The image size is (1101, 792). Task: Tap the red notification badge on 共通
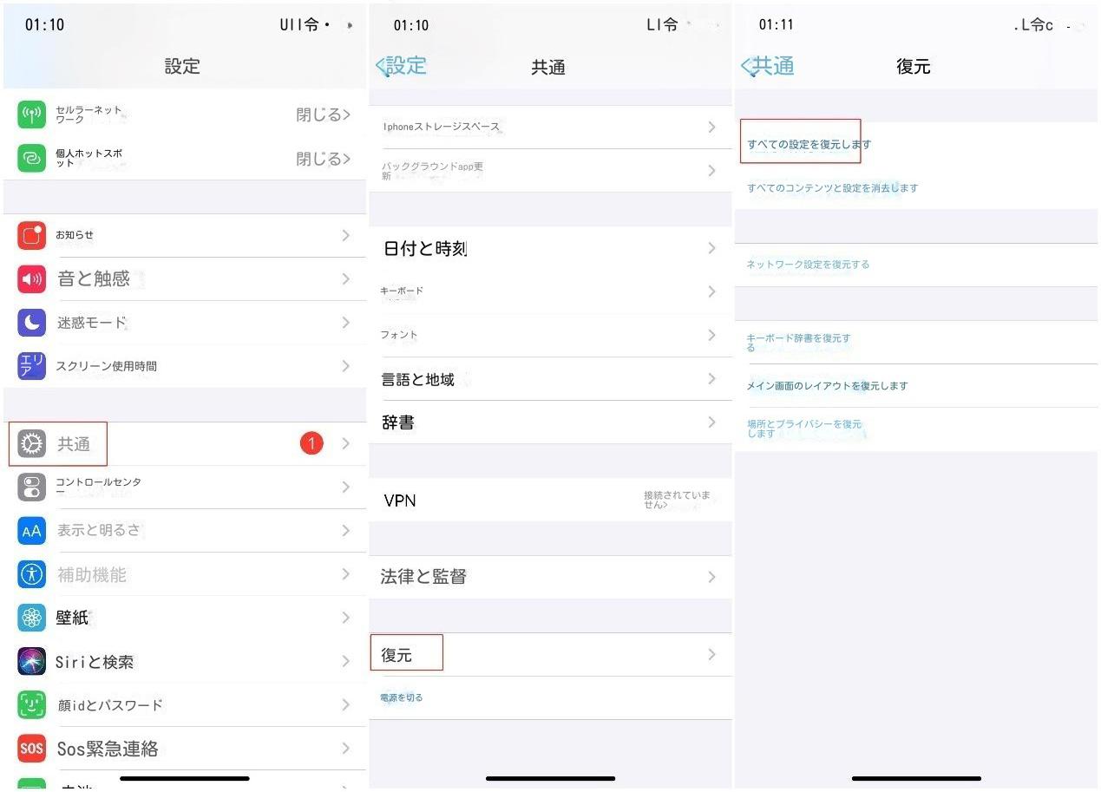tap(311, 444)
